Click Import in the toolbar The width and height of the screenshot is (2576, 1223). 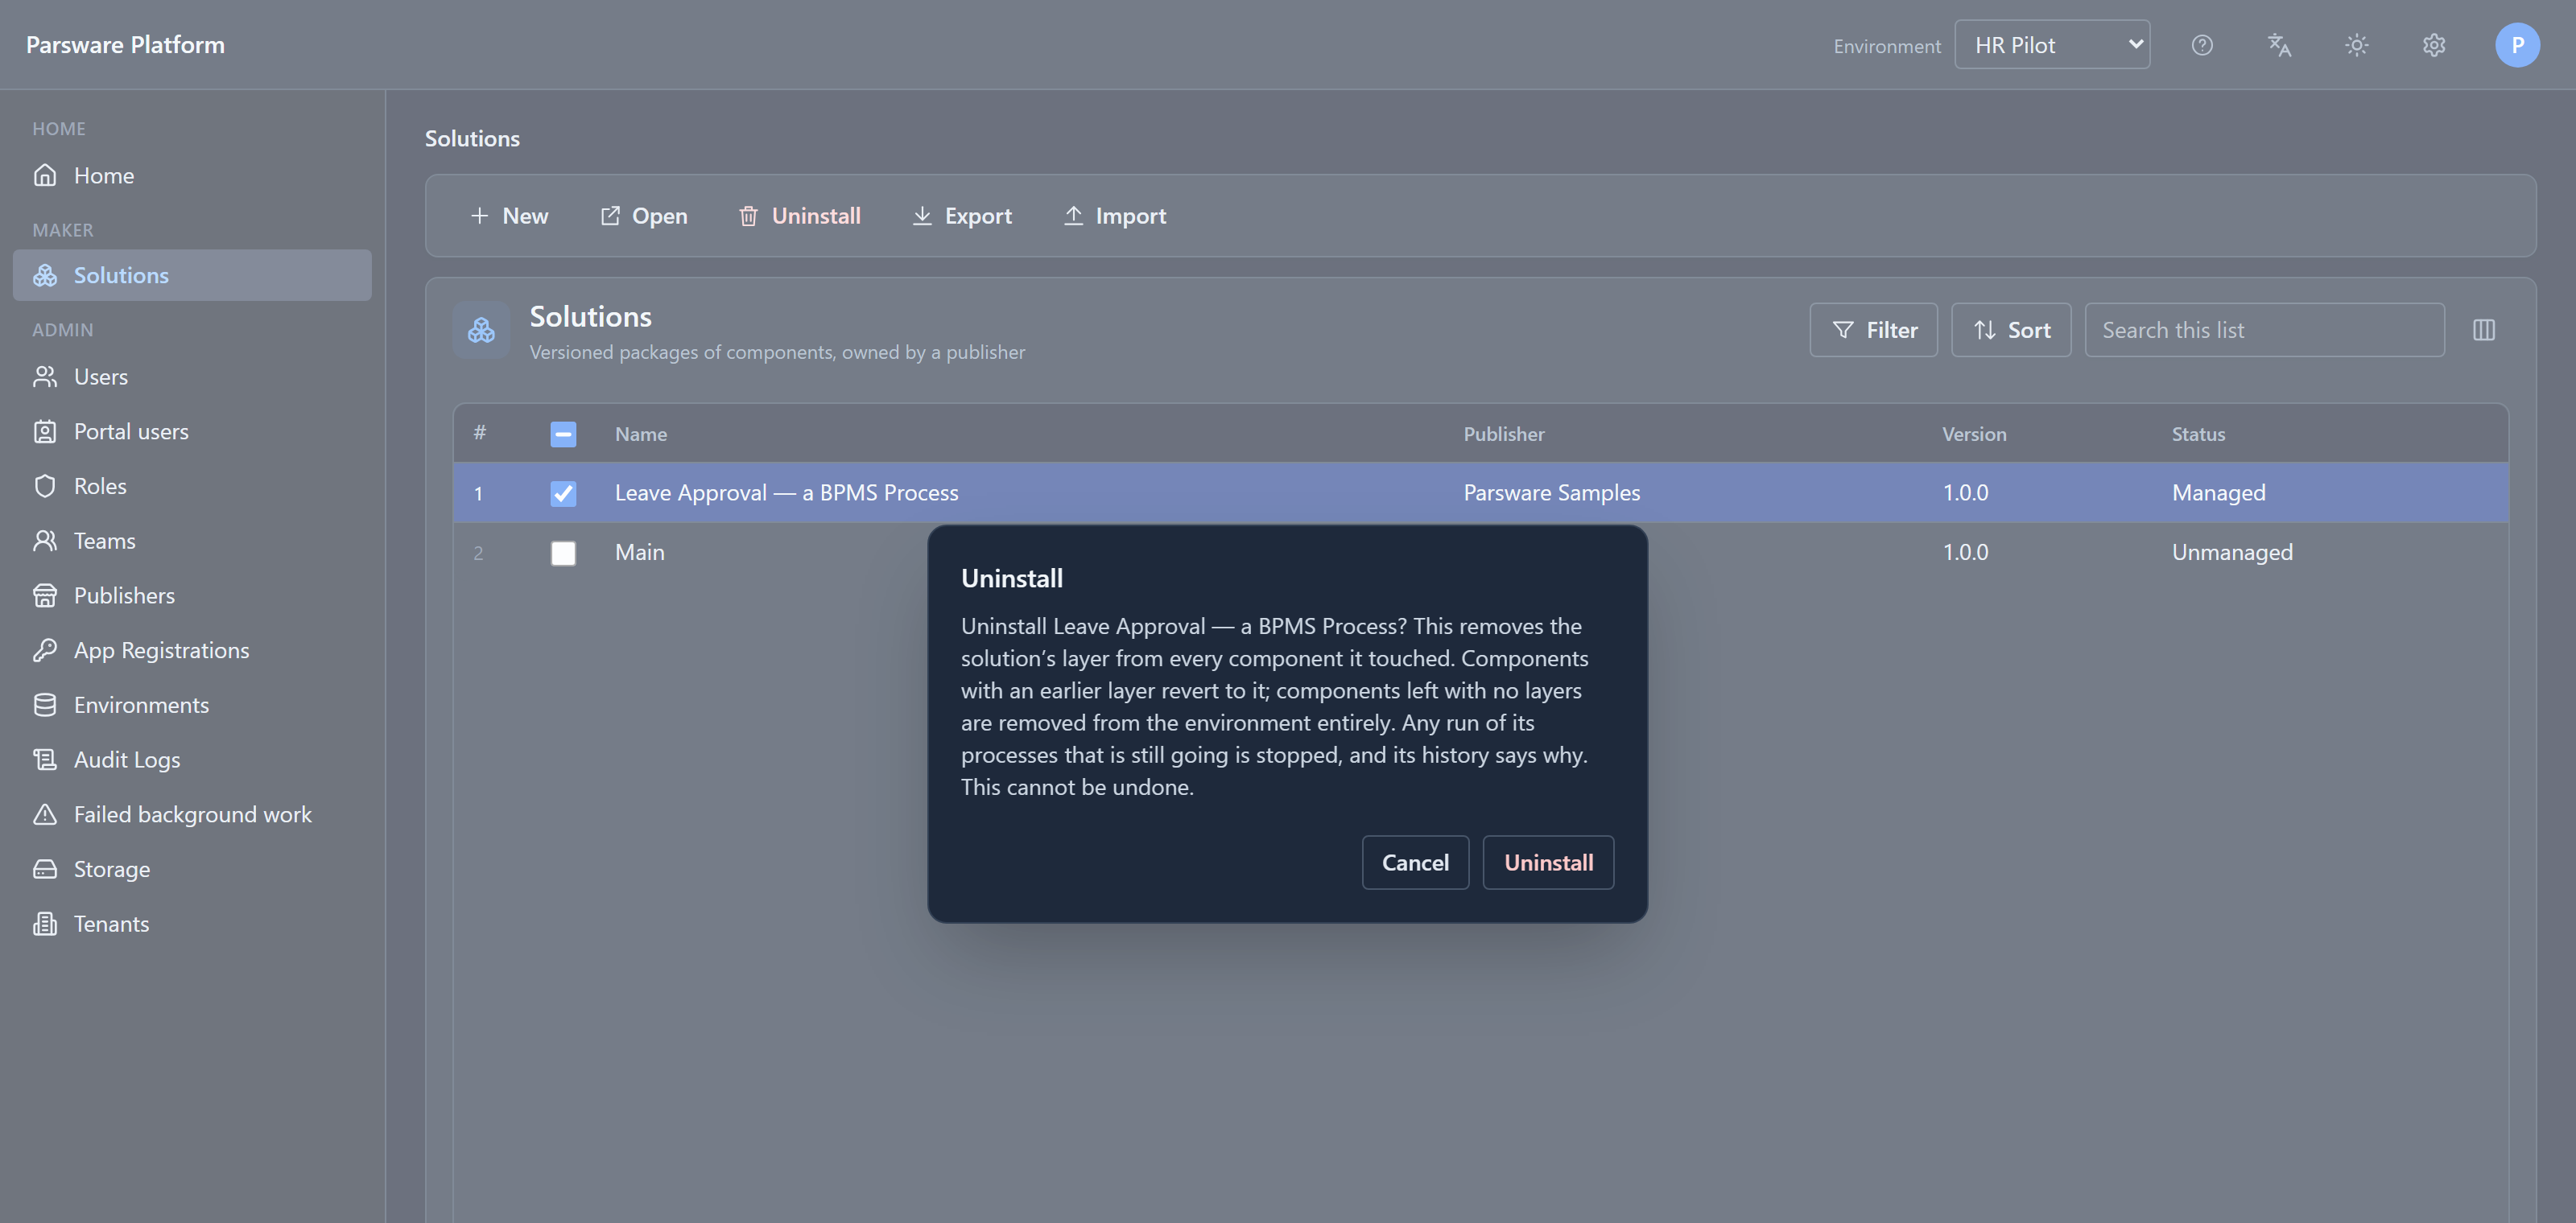(1114, 216)
